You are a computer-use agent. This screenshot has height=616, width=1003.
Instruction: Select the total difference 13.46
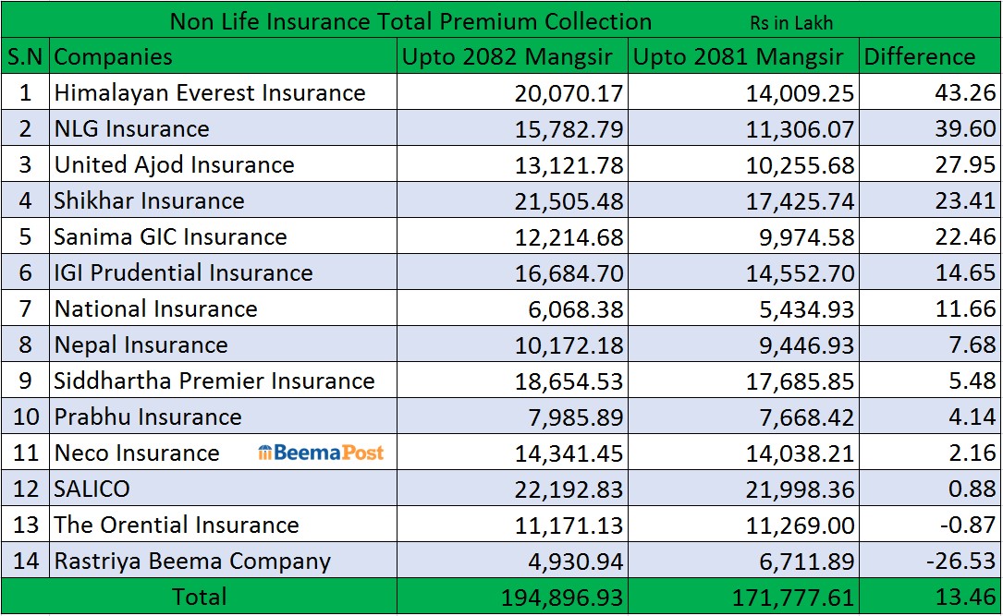[965, 598]
